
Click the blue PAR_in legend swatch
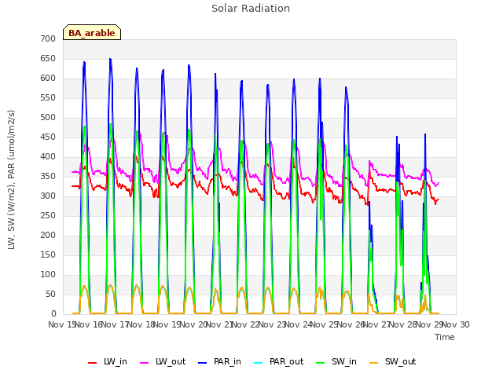point(203,363)
